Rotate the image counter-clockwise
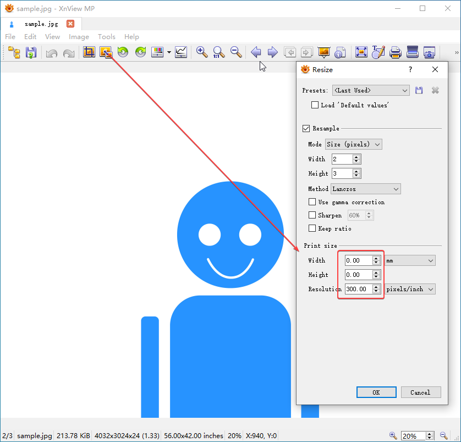This screenshot has width=461, height=442. [x=123, y=52]
